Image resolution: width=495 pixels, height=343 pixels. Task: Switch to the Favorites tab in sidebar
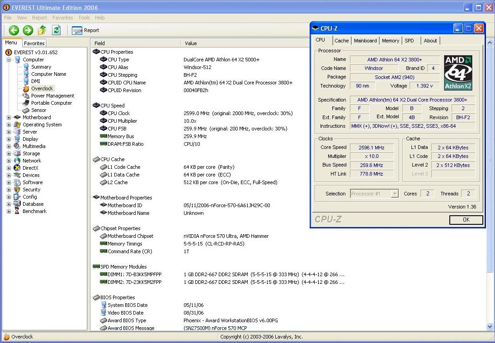click(34, 43)
